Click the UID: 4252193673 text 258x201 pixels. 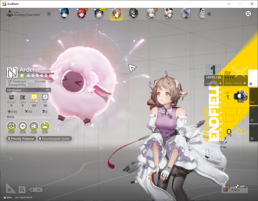tap(23, 197)
